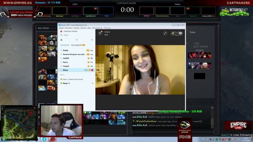Open Dota 2 from the Windows taskbar
Viewport: 253px width, 142px height.
pyautogui.click(x=52, y=139)
